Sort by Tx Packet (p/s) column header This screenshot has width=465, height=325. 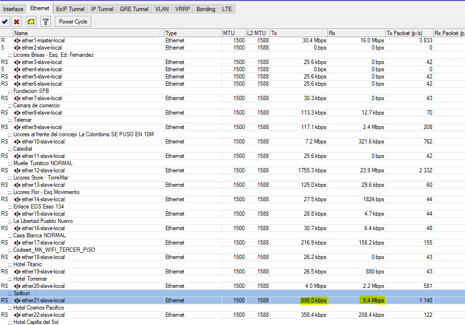pyautogui.click(x=409, y=33)
